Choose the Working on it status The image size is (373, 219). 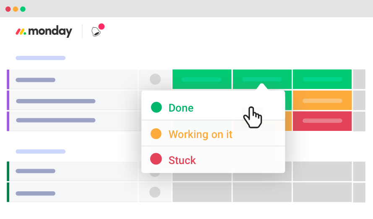(200, 134)
